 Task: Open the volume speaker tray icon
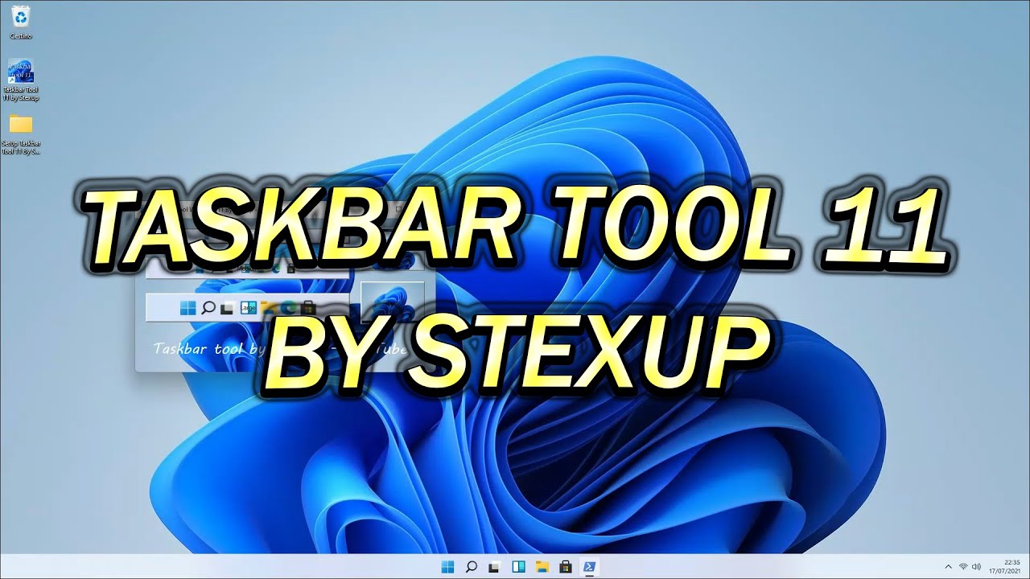coord(977,566)
